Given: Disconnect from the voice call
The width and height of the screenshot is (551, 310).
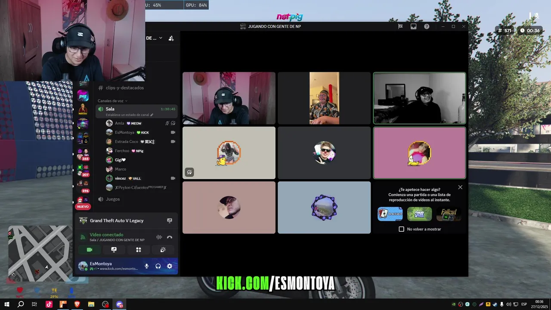Looking at the screenshot, I should [x=170, y=237].
